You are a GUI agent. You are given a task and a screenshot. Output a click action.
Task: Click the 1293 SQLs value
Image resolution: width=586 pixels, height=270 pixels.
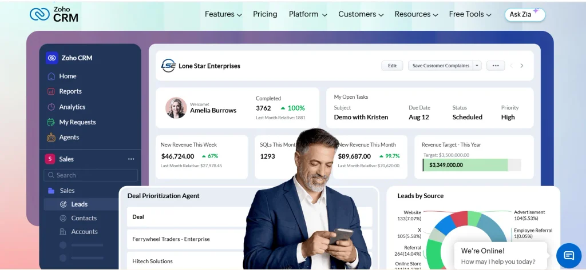tap(268, 156)
